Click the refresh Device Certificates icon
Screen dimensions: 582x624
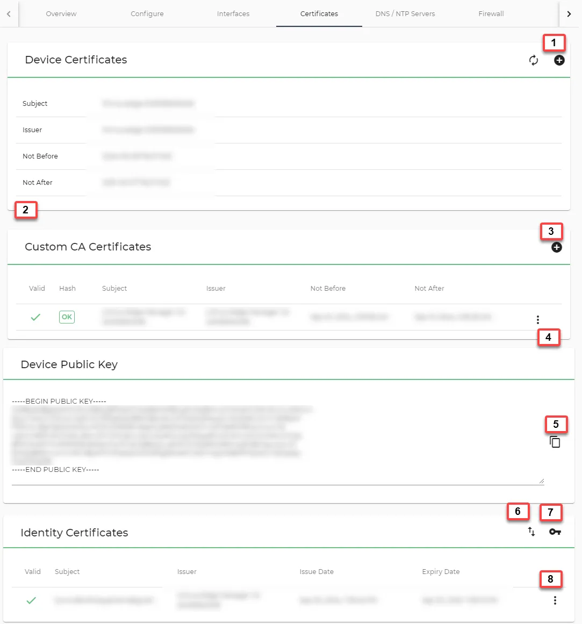[534, 60]
